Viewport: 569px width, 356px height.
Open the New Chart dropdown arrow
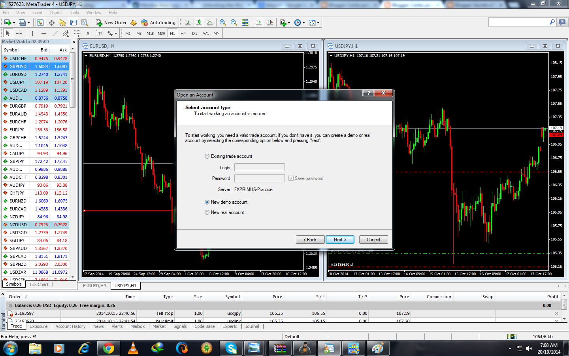pyautogui.click(x=14, y=23)
